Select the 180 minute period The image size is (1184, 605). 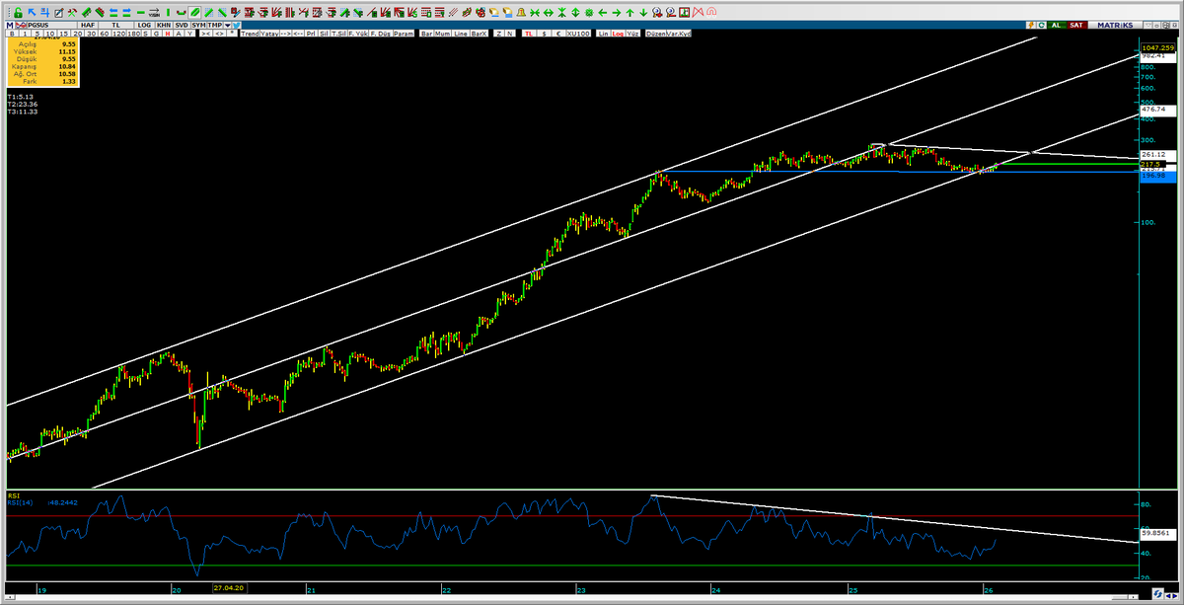(x=134, y=34)
